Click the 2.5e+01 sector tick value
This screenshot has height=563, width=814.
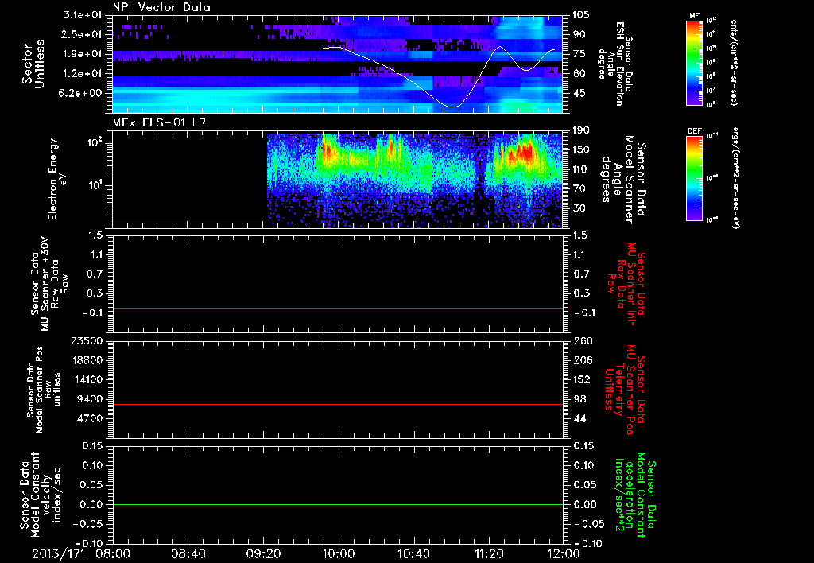(83, 34)
